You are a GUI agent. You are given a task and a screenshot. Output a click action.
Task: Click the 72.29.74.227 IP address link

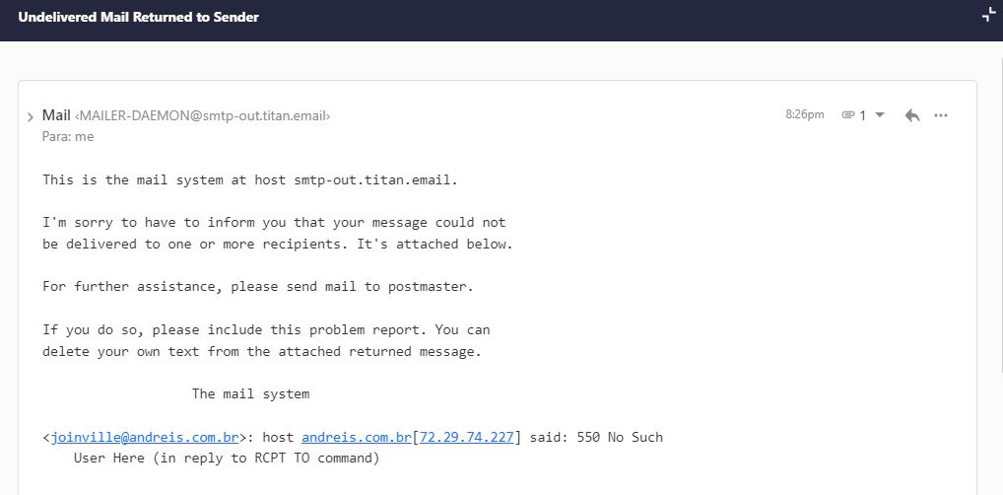click(x=467, y=437)
